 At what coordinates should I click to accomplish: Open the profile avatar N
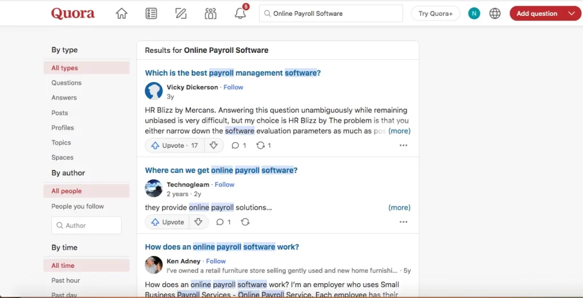coord(474,14)
